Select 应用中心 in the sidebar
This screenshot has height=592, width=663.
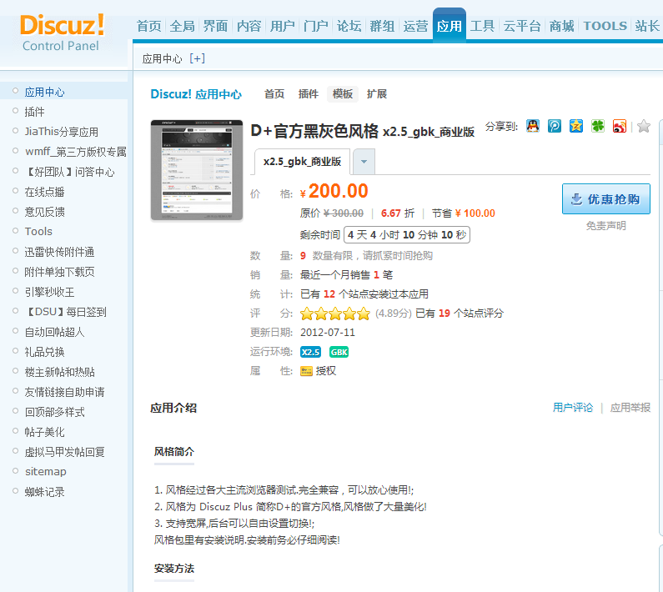tap(44, 93)
